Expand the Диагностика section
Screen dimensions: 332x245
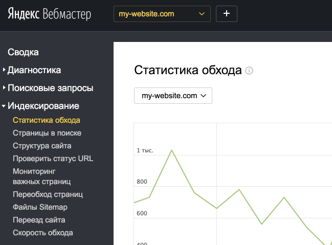click(x=34, y=70)
